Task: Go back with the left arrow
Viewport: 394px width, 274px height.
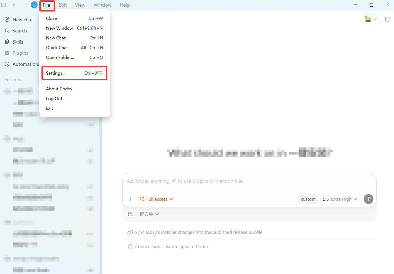Action: click(15, 5)
